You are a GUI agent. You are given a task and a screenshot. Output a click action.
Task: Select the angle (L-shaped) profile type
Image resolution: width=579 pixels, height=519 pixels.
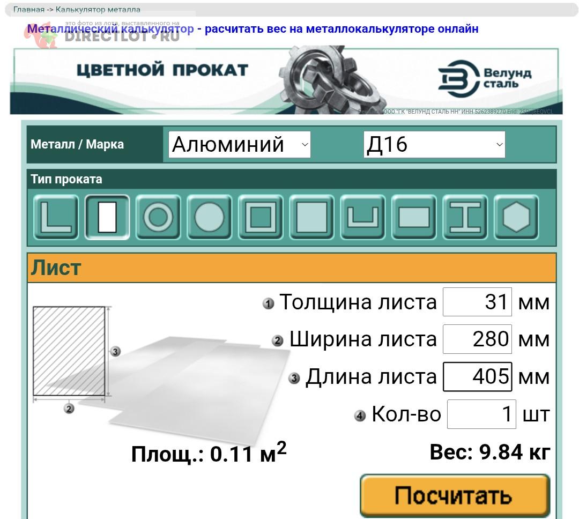point(55,217)
